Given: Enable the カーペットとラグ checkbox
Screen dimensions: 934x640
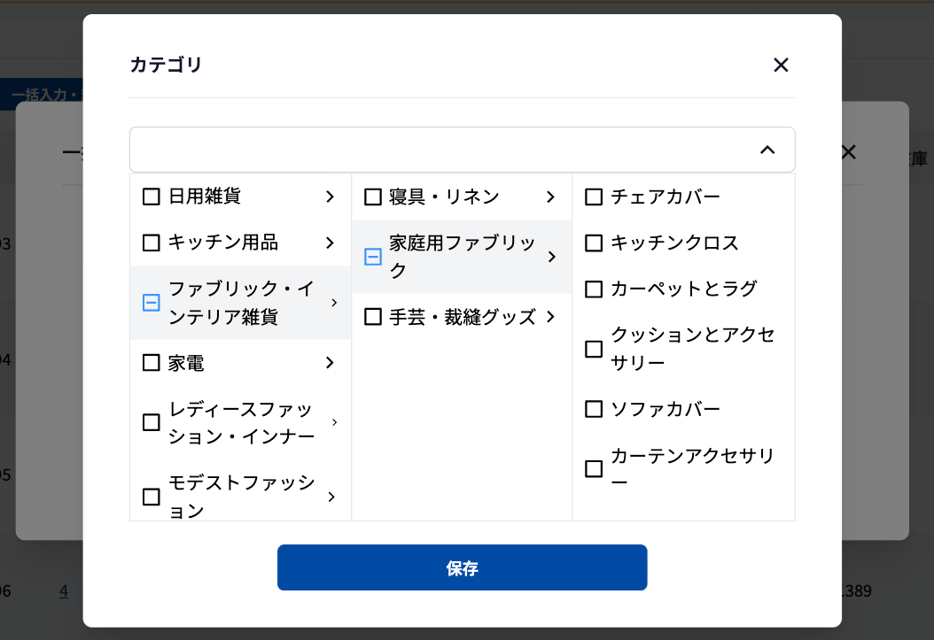Looking at the screenshot, I should click(x=593, y=289).
